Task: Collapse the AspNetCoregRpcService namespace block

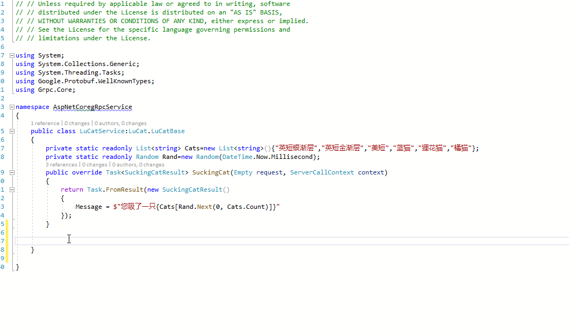Action: coord(12,107)
